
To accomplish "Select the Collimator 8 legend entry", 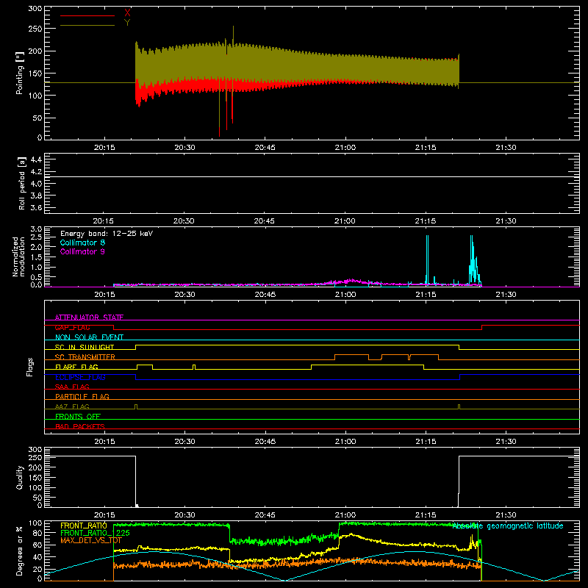I will (x=82, y=243).
